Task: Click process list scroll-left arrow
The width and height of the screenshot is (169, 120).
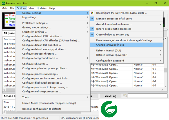Action: coord(4,90)
